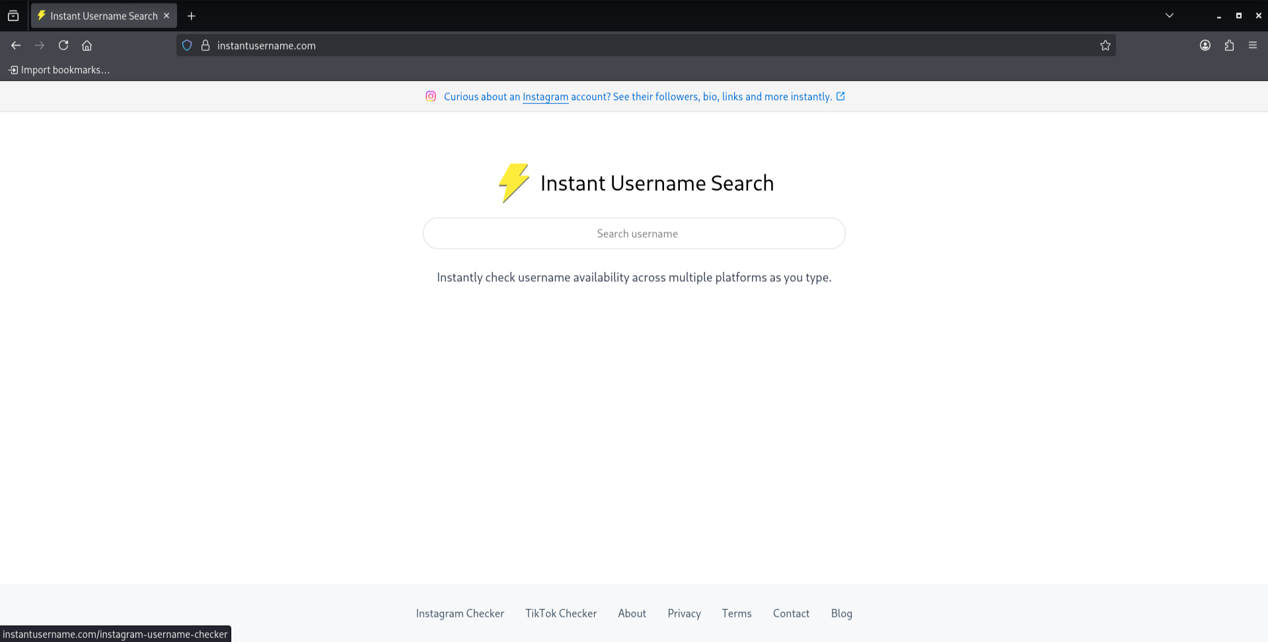Viewport: 1268px width, 642px height.
Task: Expand the list all tabs chevron
Action: click(1170, 16)
